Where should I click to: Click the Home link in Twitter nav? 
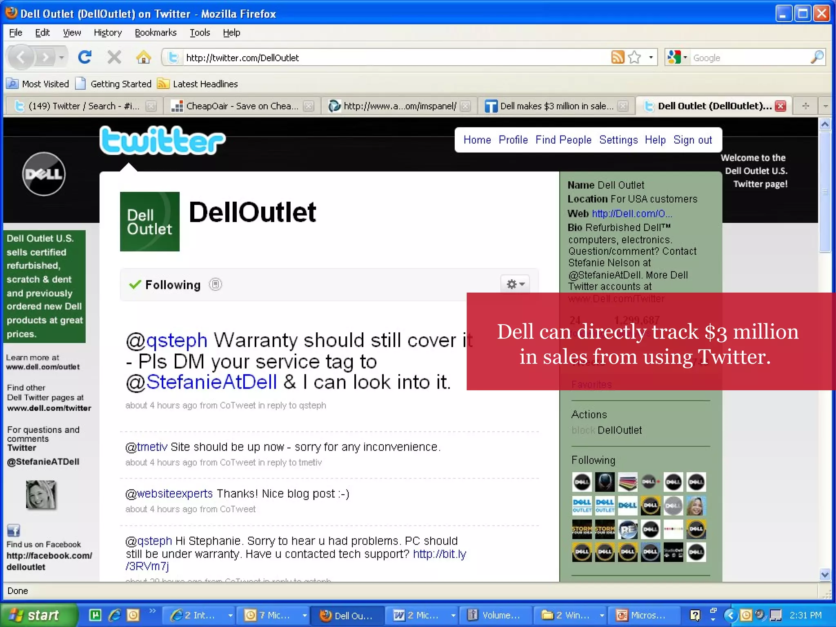[x=477, y=140]
